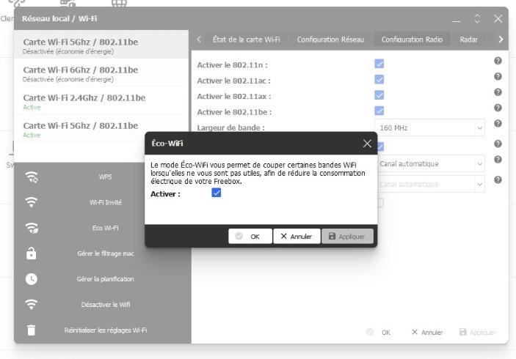The width and height of the screenshot is (516, 359).
Task: Click OK at bottom of Wi-Fi window
Action: click(x=379, y=333)
